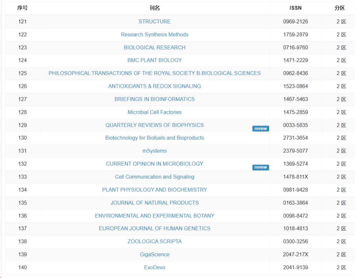Click row number 136
This screenshot has height=278, width=355.
click(22, 216)
